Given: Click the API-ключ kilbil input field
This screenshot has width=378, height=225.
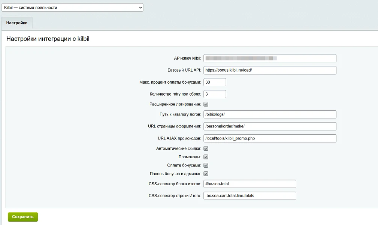Looking at the screenshot, I should (270, 58).
